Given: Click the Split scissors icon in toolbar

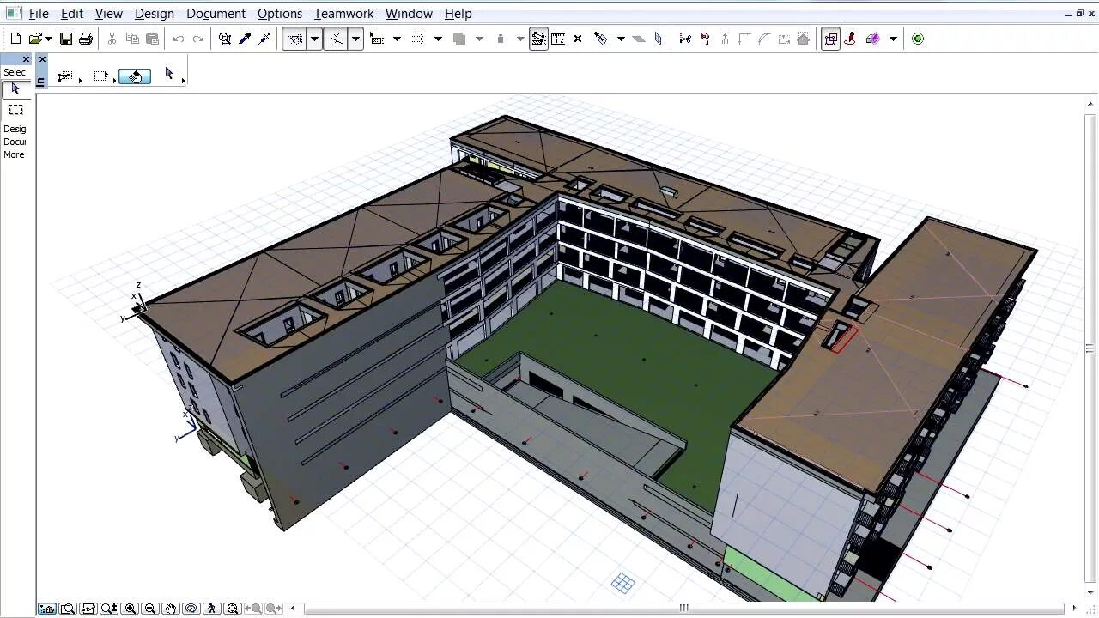Looking at the screenshot, I should click(x=685, y=39).
